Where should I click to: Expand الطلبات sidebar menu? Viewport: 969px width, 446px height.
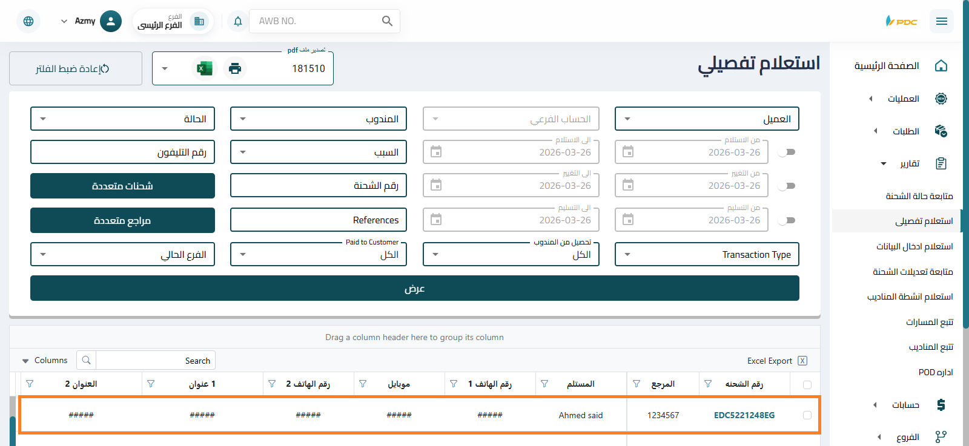click(x=907, y=131)
